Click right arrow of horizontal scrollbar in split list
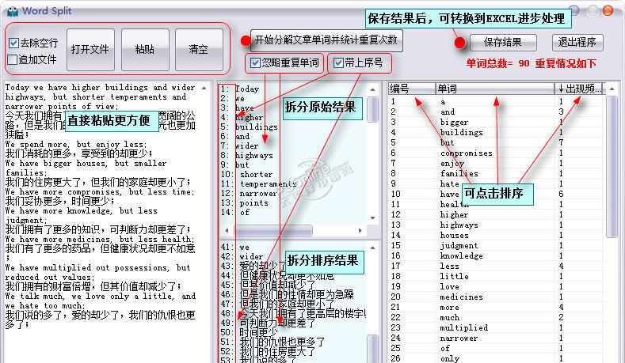This screenshot has height=363, width=625. pos(360,230)
